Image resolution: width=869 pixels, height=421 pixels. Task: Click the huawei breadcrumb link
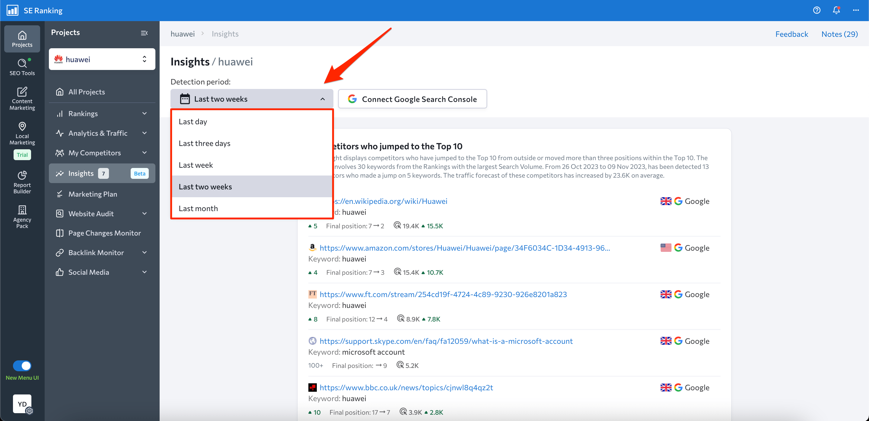[x=183, y=34]
